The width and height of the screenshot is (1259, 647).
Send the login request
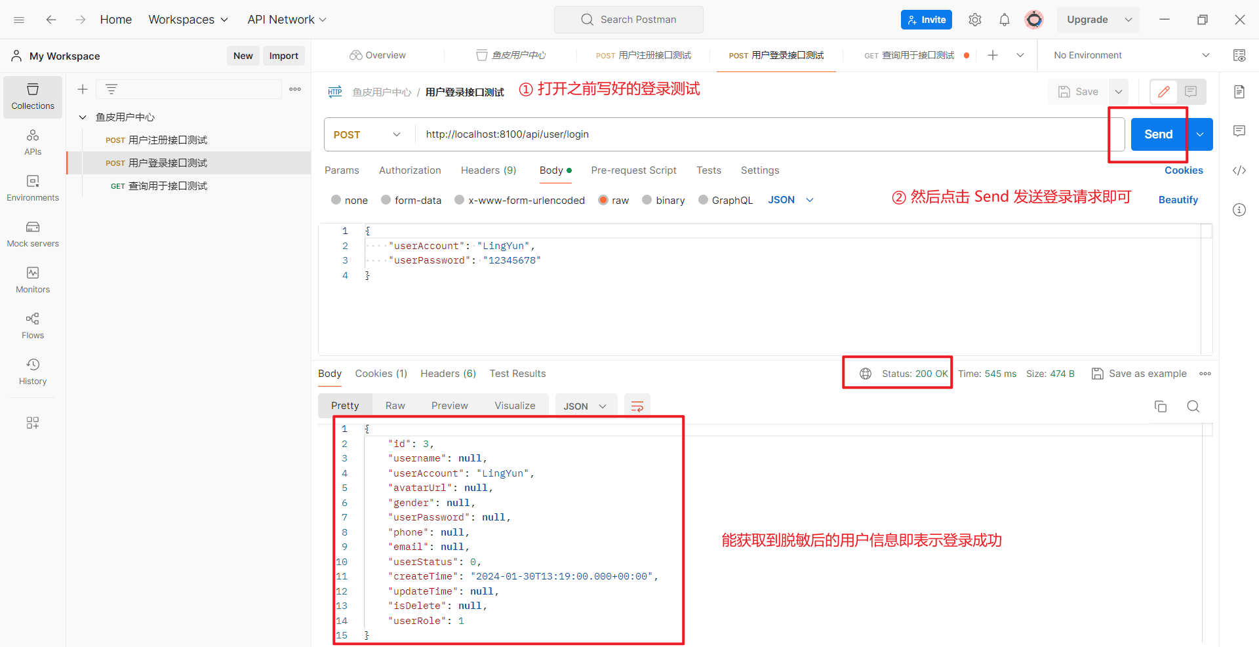(x=1158, y=134)
